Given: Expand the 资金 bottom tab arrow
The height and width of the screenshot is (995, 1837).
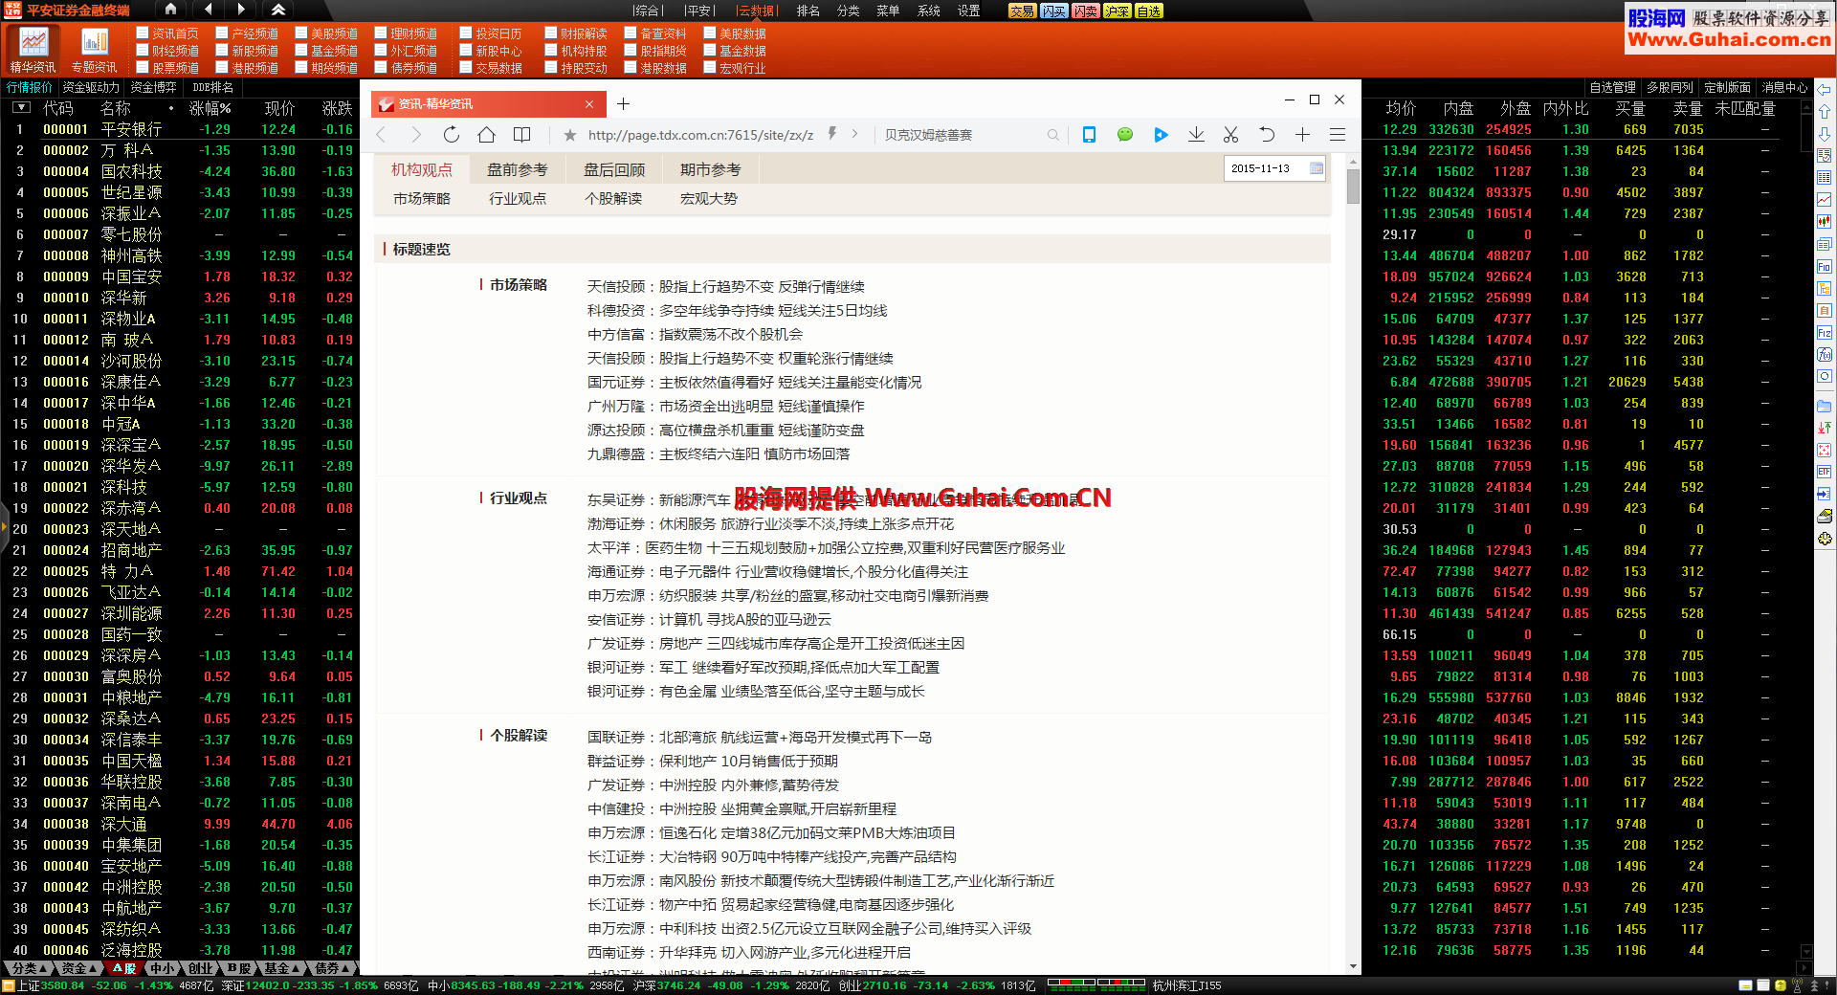Looking at the screenshot, I should pos(93,968).
